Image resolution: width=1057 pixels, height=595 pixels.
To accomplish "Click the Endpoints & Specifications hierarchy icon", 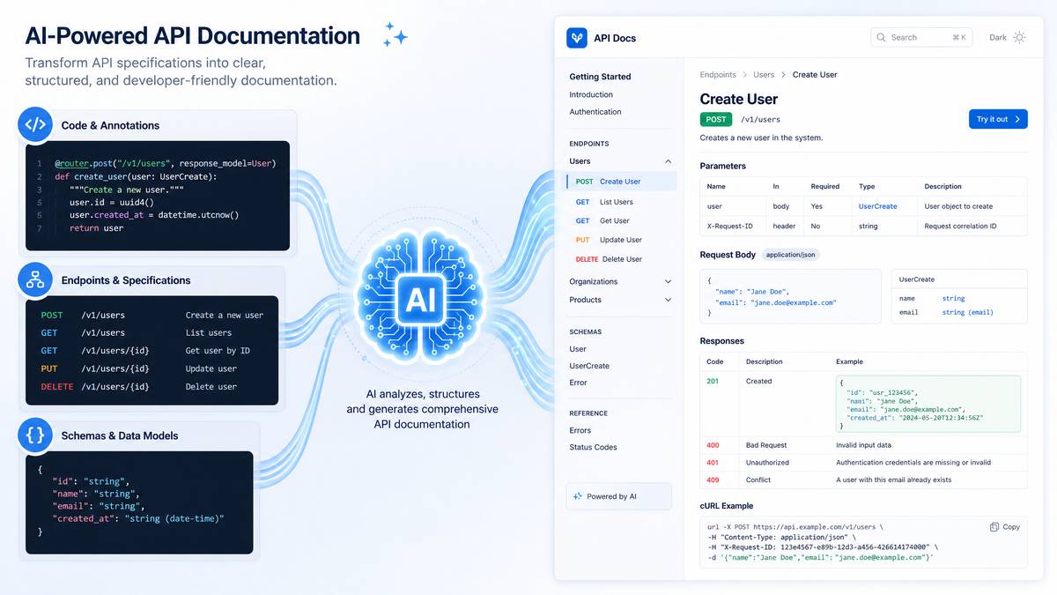I will [35, 280].
